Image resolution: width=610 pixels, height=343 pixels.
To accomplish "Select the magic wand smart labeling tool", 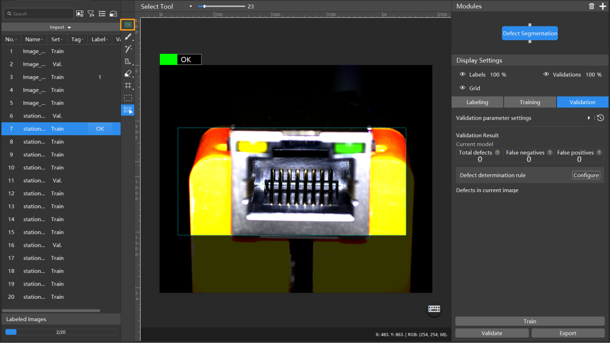I will coord(128,49).
